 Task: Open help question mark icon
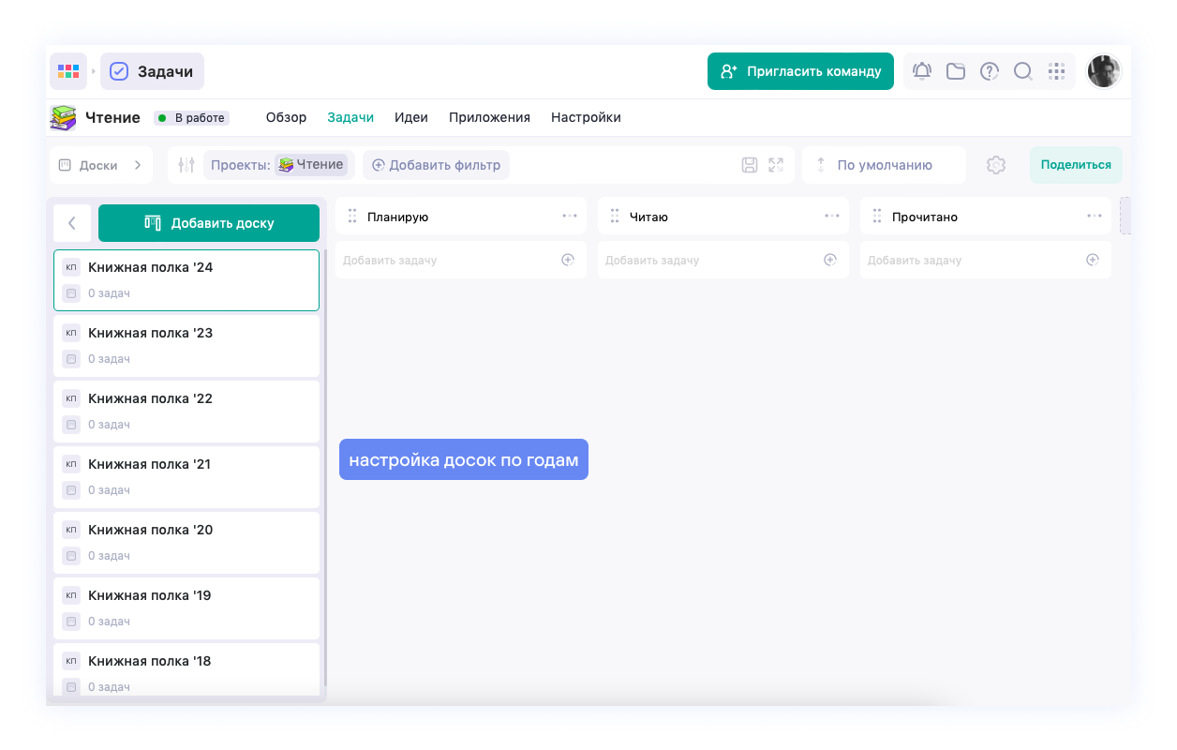pos(990,71)
